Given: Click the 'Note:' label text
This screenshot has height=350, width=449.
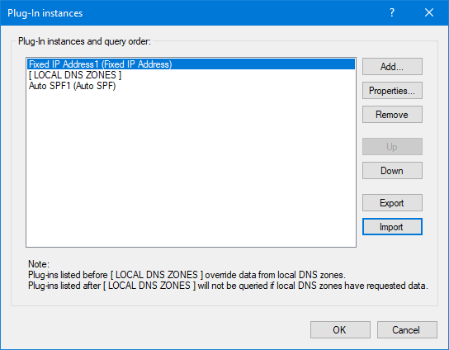Looking at the screenshot, I should point(39,264).
